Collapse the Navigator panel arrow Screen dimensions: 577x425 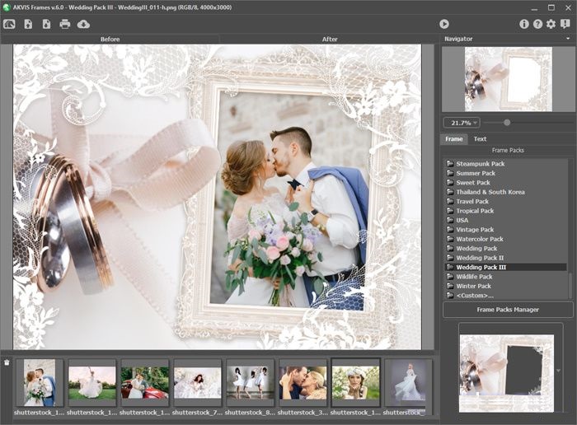tap(568, 39)
